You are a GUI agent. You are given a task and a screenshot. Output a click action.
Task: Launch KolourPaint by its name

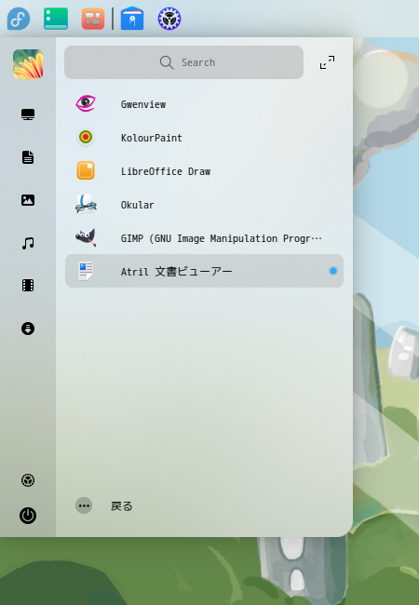click(151, 138)
